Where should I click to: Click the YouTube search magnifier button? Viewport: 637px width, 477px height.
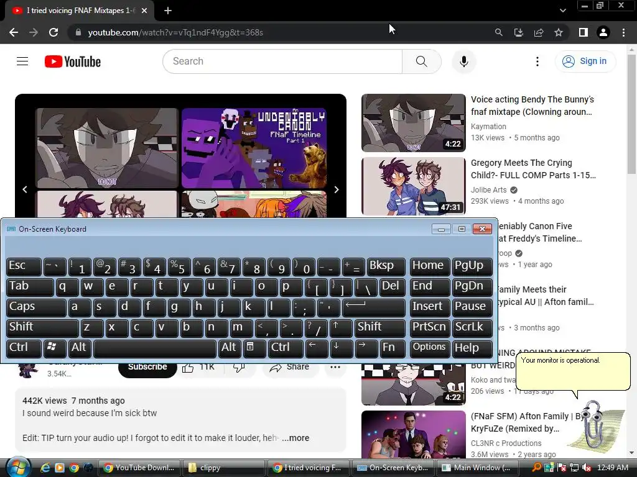[421, 61]
